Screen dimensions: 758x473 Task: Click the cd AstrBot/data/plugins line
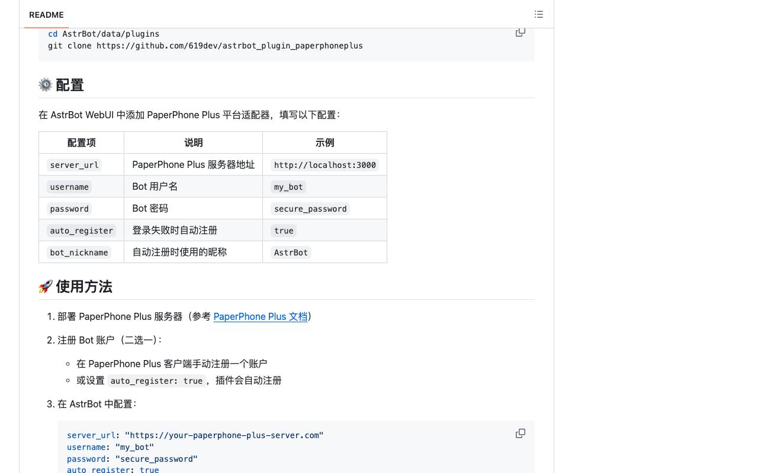point(104,34)
